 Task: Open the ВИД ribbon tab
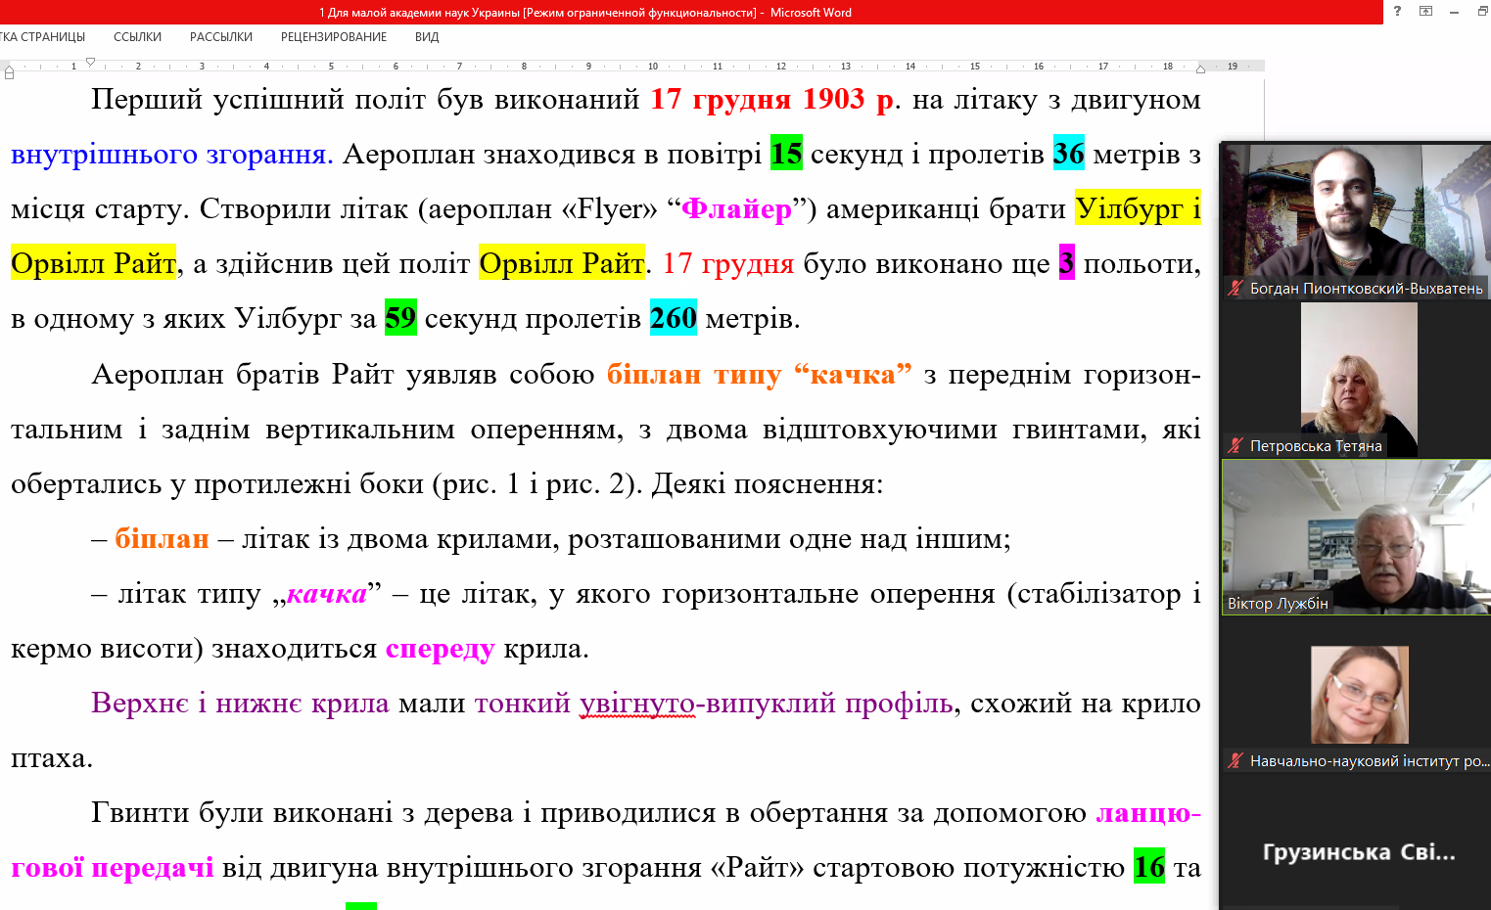coord(427,37)
